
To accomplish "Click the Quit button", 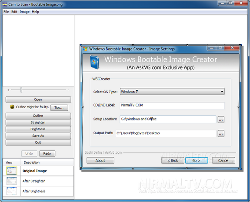I will pos(38,142).
